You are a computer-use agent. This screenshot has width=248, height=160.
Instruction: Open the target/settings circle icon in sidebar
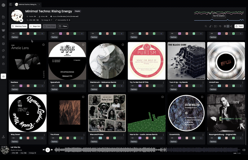3,57
